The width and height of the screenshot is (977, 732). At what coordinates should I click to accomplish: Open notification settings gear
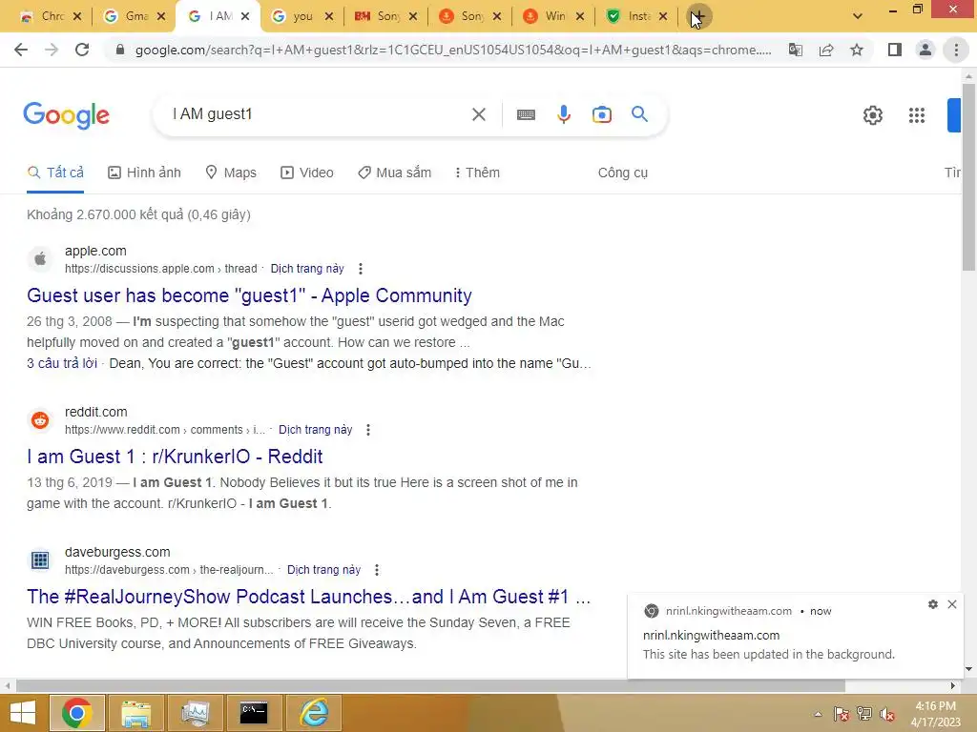(x=933, y=604)
